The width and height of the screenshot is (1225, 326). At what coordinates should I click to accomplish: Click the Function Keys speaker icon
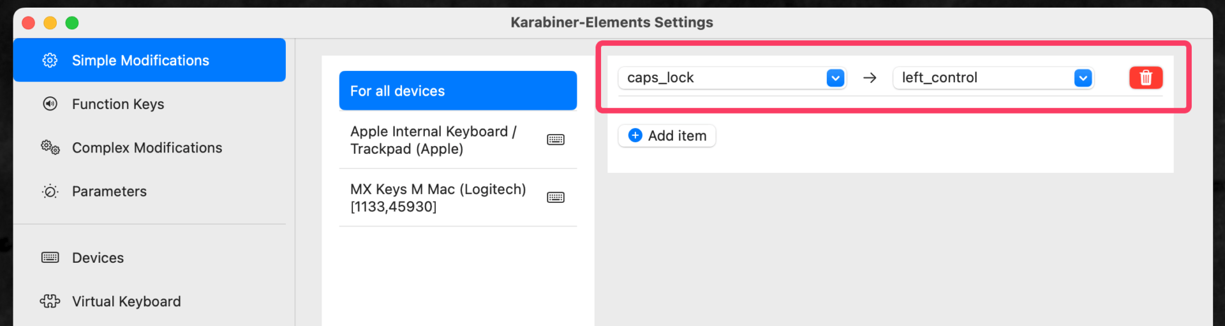(x=50, y=104)
